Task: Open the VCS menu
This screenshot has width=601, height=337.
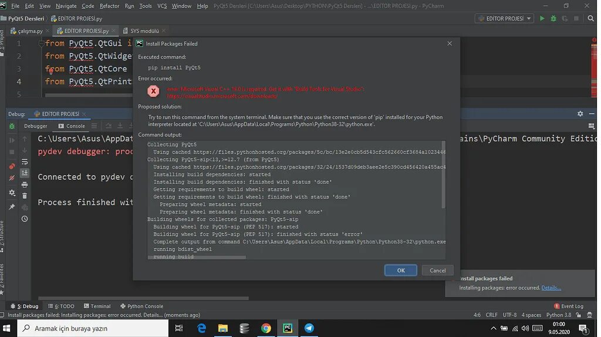Action: [x=162, y=6]
